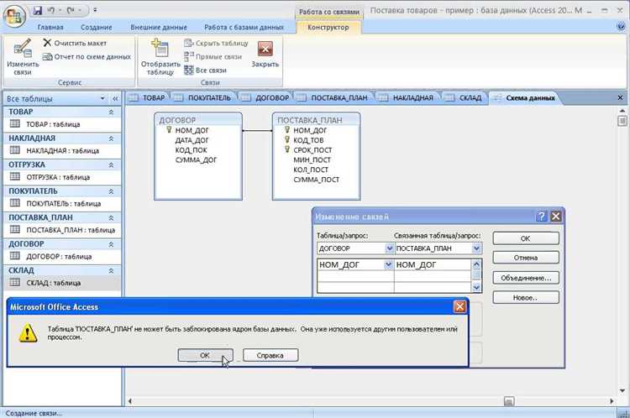Click Все связи in the ribbon

point(207,70)
